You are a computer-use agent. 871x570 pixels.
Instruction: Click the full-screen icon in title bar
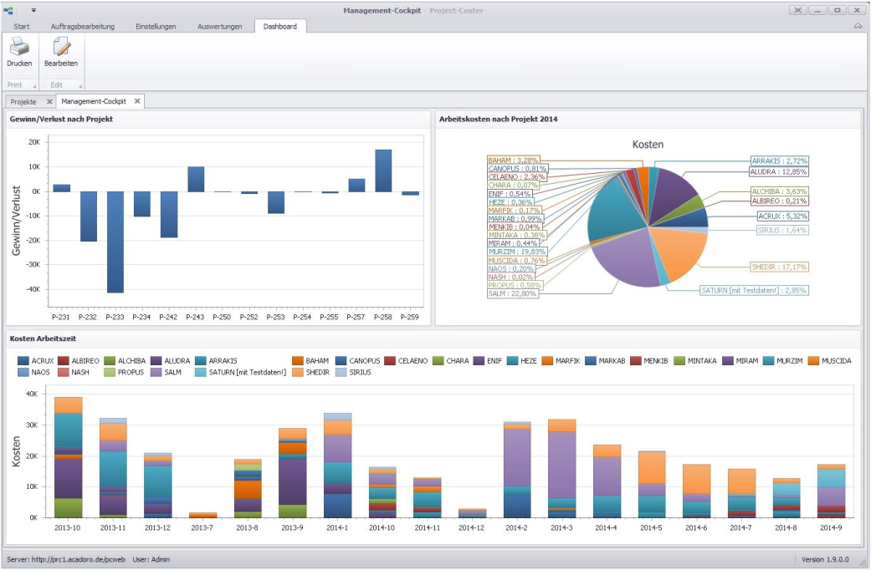coord(797,10)
